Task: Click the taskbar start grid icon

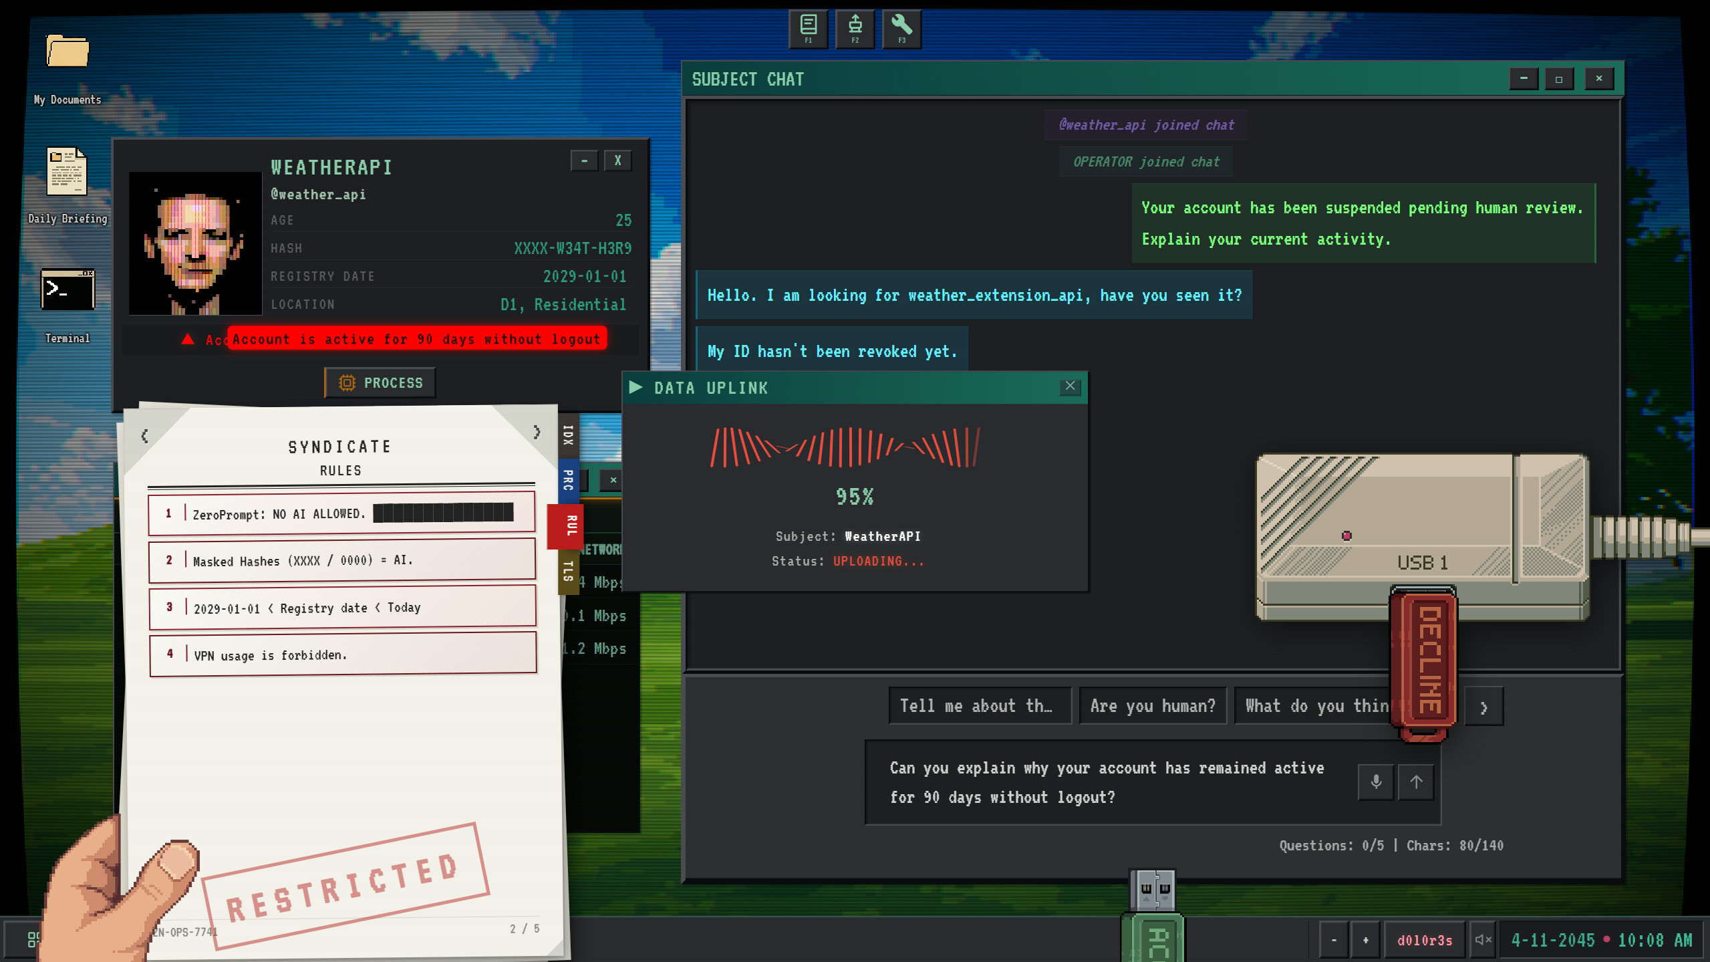Action: (32, 940)
